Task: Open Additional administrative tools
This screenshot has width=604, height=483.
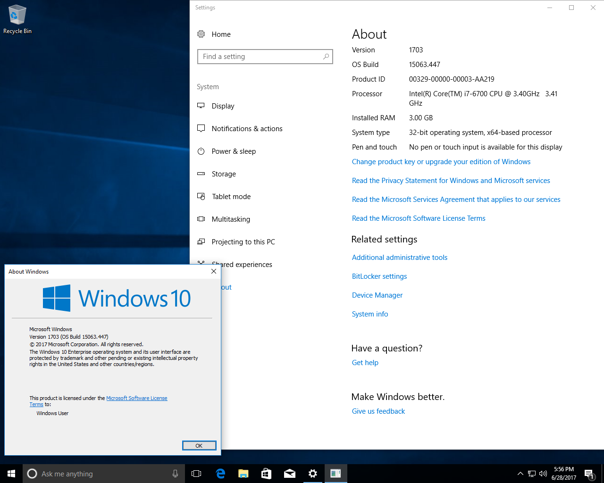Action: (x=400, y=258)
